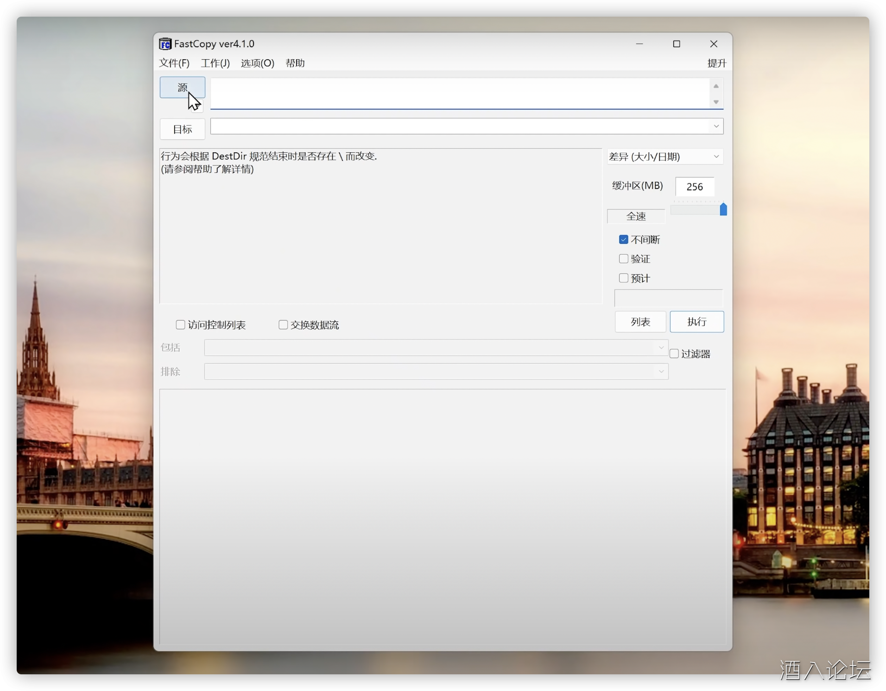Click the 执行 execute button
Image resolution: width=886 pixels, height=691 pixels.
(696, 322)
